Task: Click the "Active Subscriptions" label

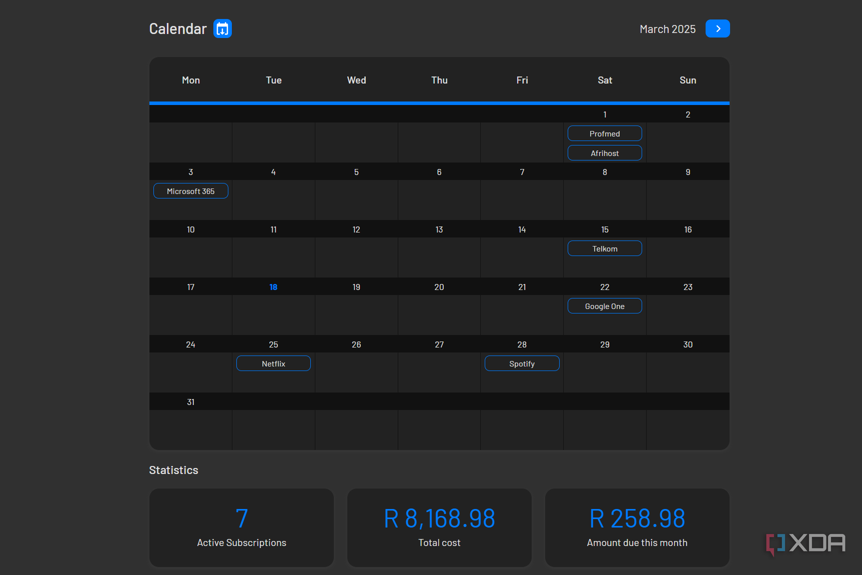Action: [242, 543]
